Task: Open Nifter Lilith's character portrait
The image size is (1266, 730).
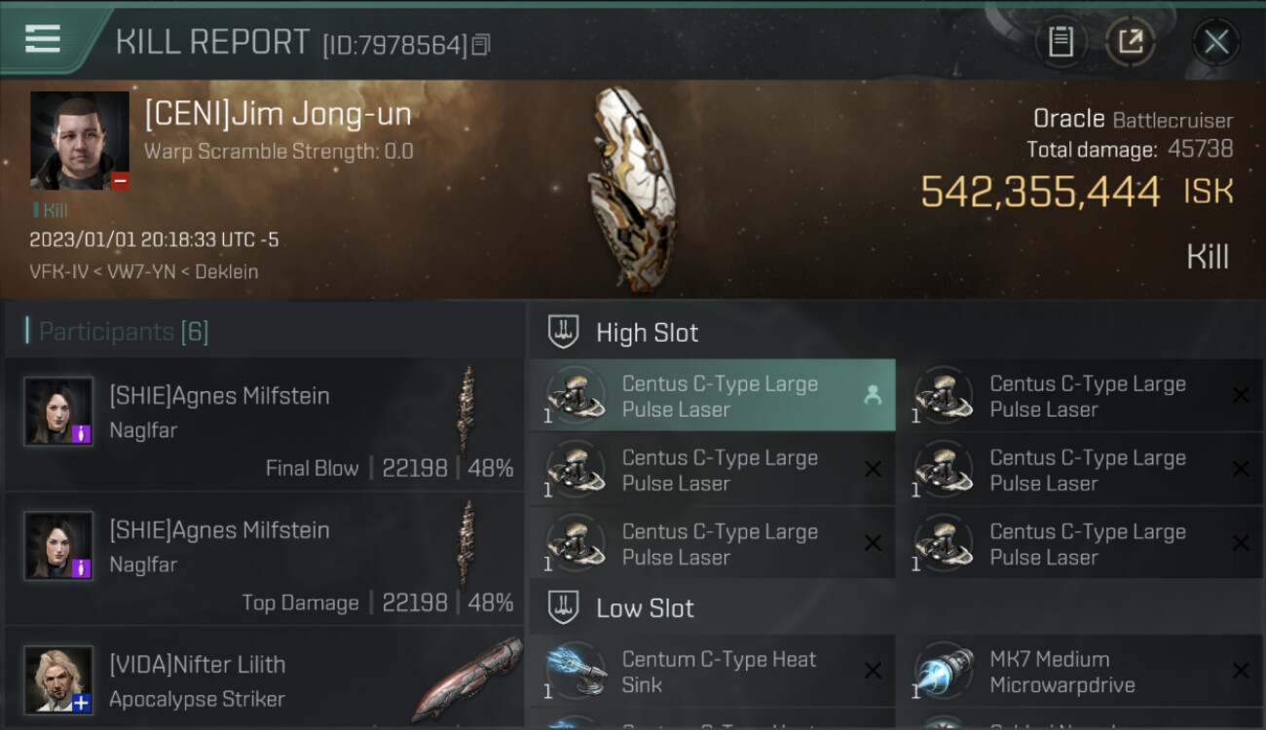Action: point(58,679)
